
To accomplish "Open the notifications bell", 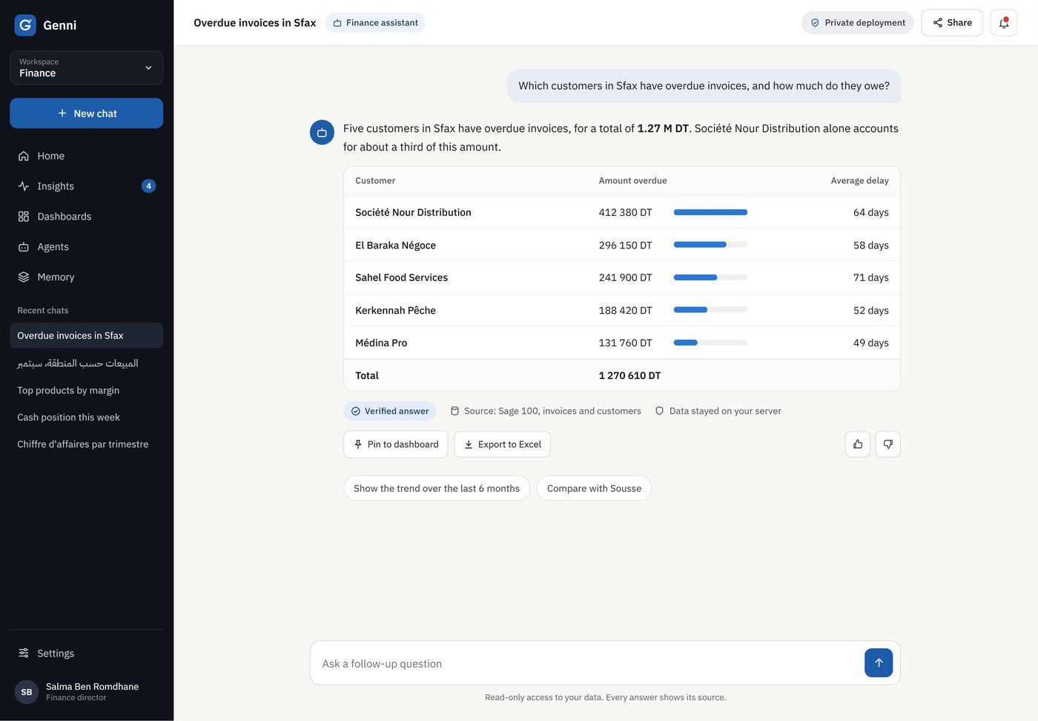I will 1004,23.
